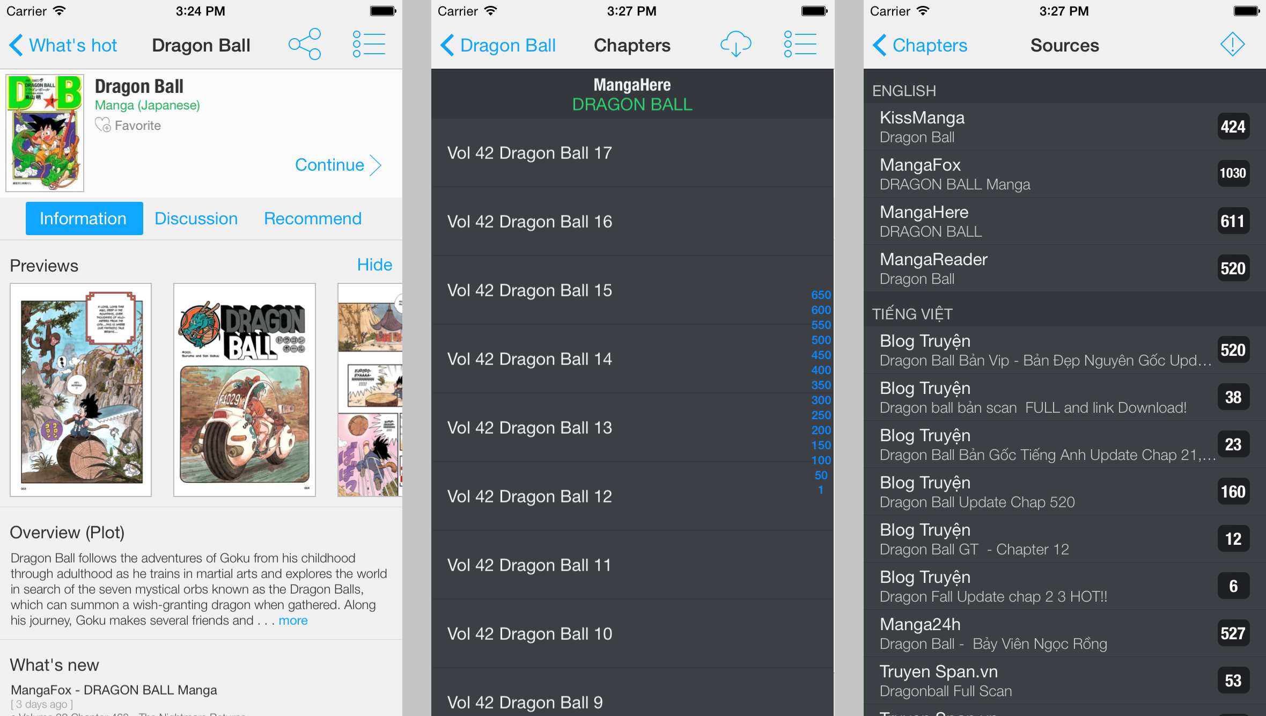Open list options icon in Chapters header
The width and height of the screenshot is (1266, 716).
tap(800, 45)
